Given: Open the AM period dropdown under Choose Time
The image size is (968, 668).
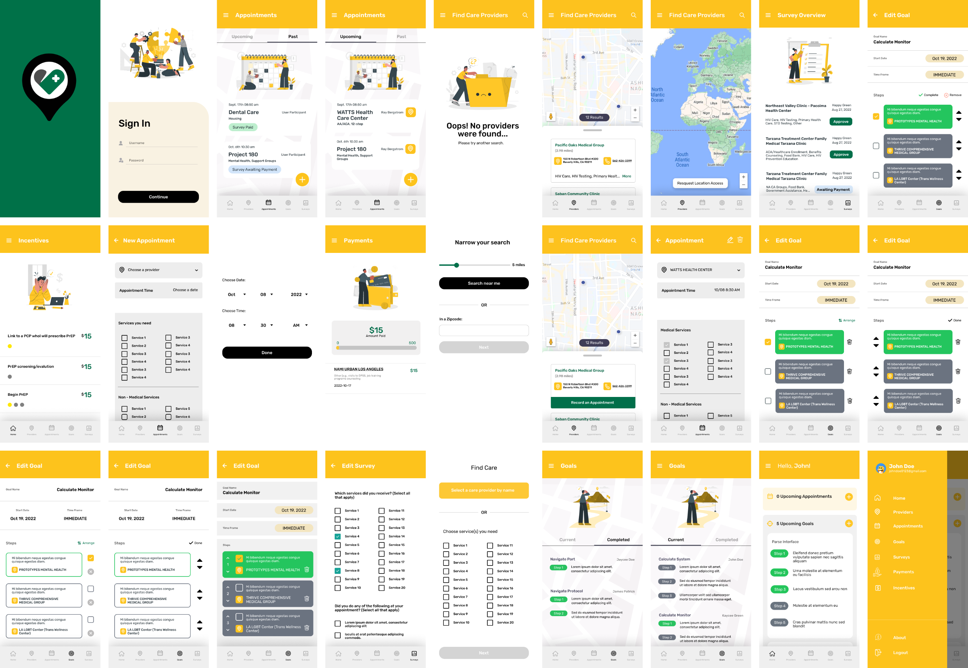Looking at the screenshot, I should click(x=300, y=325).
